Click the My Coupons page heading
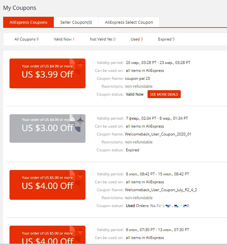The height and width of the screenshot is (245, 227). [x=20, y=8]
